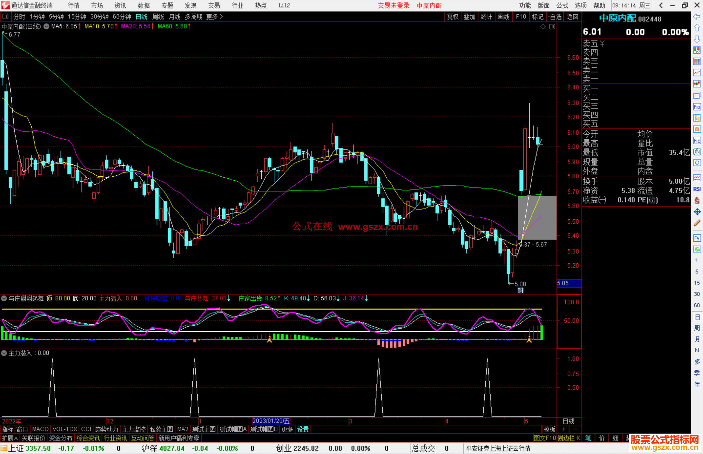Viewport: 703px width, 454px height.
Task: Click the RSI indicator sidebar icon
Action: tap(697, 189)
